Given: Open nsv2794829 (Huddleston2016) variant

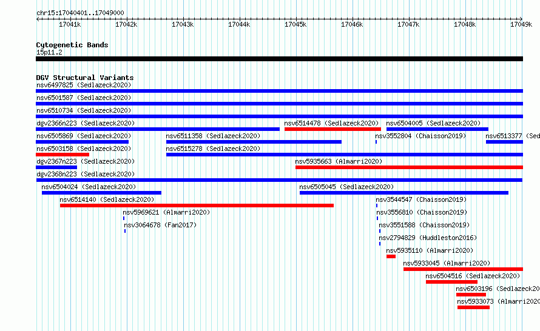Looking at the screenshot, I should pyautogui.click(x=428, y=238).
